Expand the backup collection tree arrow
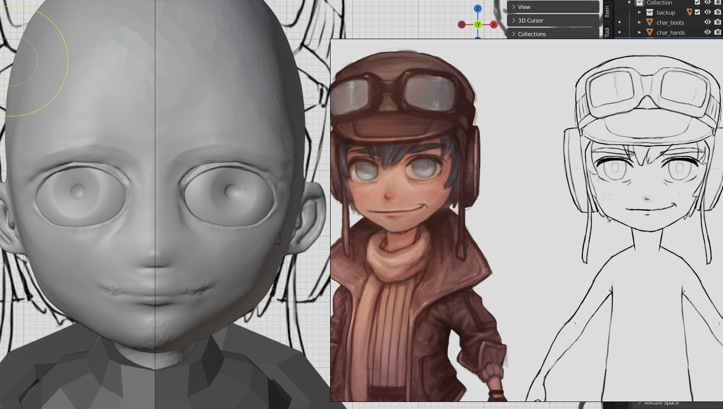Image resolution: width=723 pixels, height=409 pixels. (639, 12)
